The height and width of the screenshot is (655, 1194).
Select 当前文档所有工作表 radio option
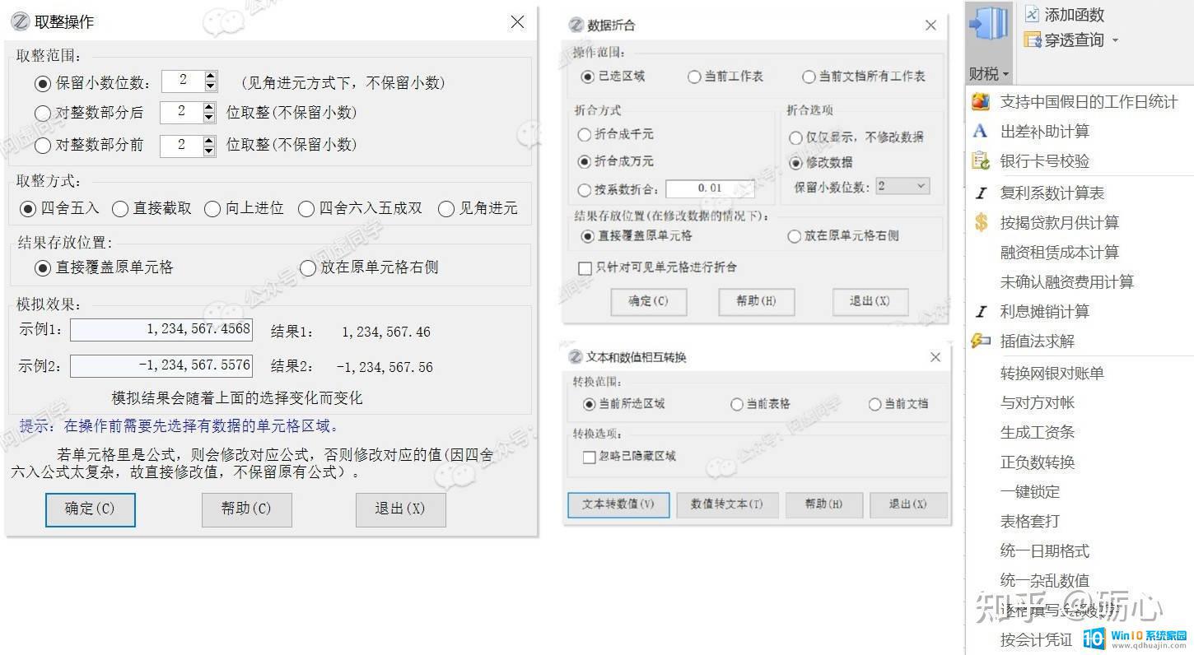(x=809, y=77)
